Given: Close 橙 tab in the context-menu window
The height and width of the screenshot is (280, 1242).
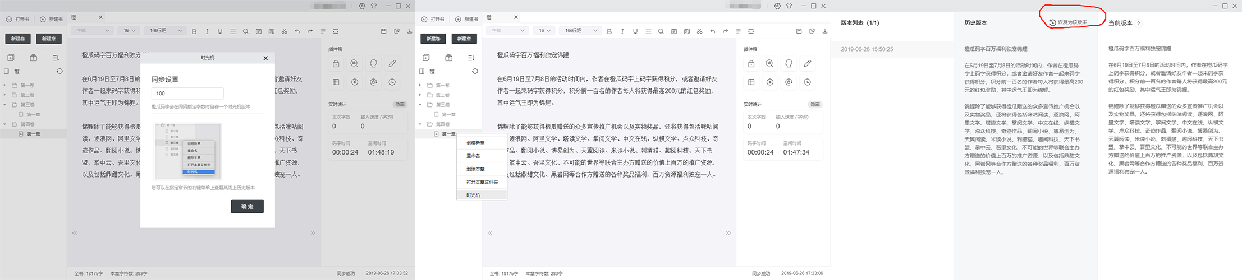Looking at the screenshot, I should point(516,17).
